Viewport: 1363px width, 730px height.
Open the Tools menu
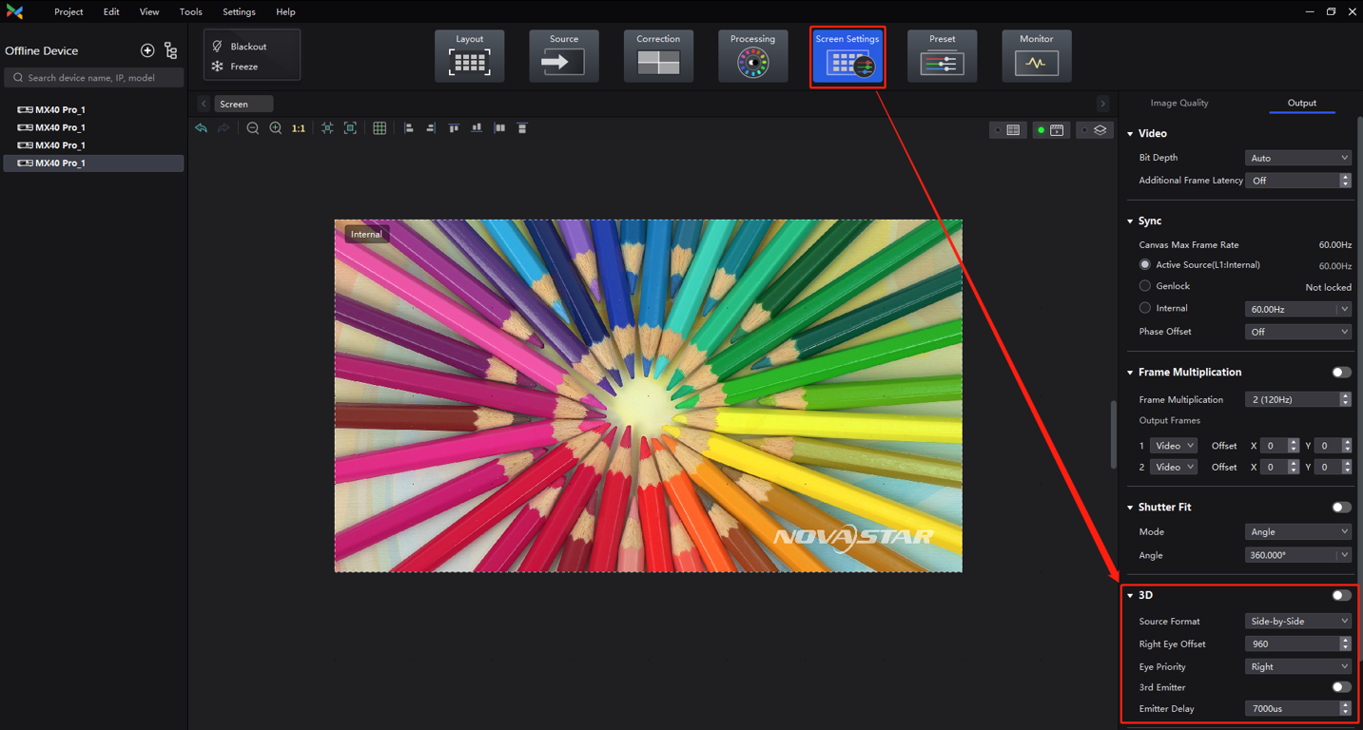190,12
